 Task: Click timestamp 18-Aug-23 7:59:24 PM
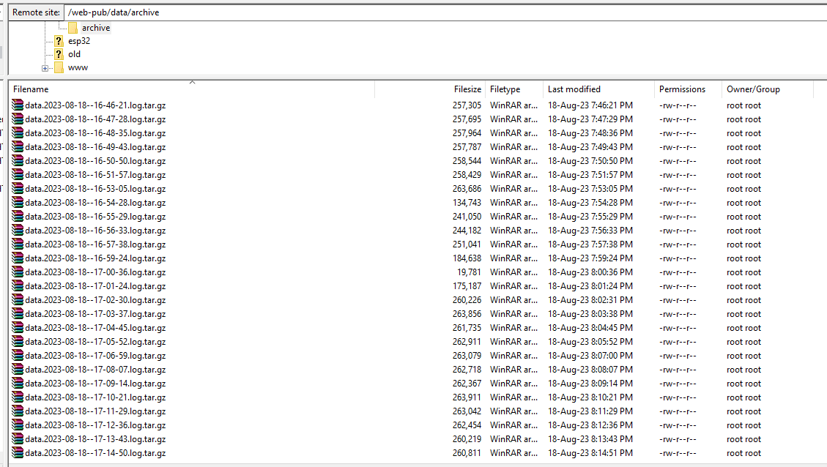[x=590, y=258]
